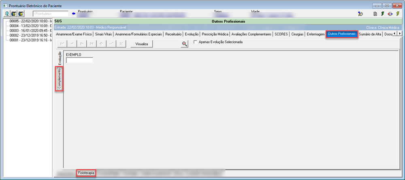Select entry 00005 - 22/02/2020 10:03
405x180 pixels.
[31, 21]
